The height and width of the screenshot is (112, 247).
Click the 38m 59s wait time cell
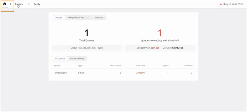click(141, 73)
